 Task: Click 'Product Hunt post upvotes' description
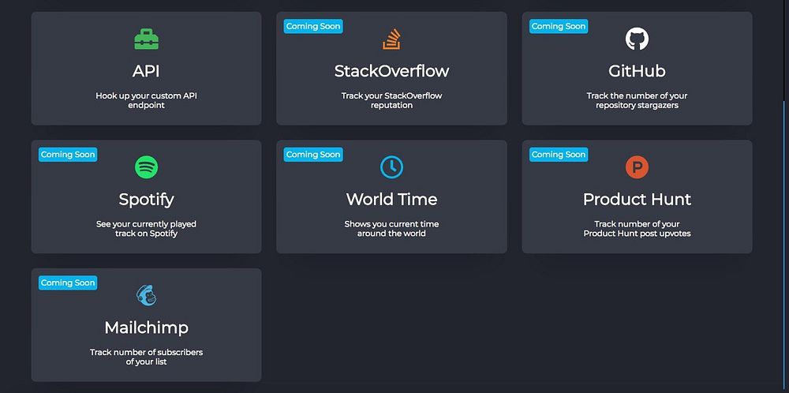[x=637, y=234]
